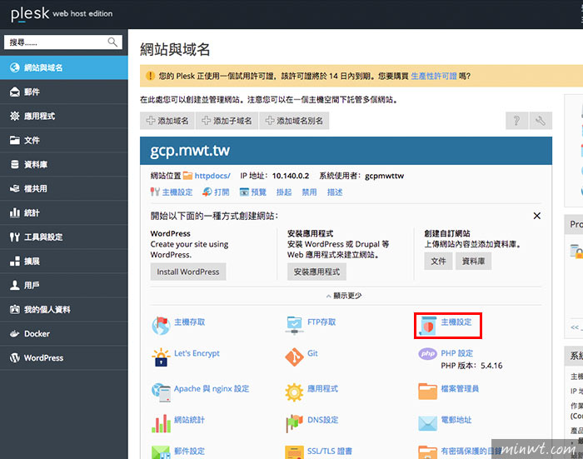Click the wrench settings toolbar button
The width and height of the screenshot is (583, 459).
[541, 121]
